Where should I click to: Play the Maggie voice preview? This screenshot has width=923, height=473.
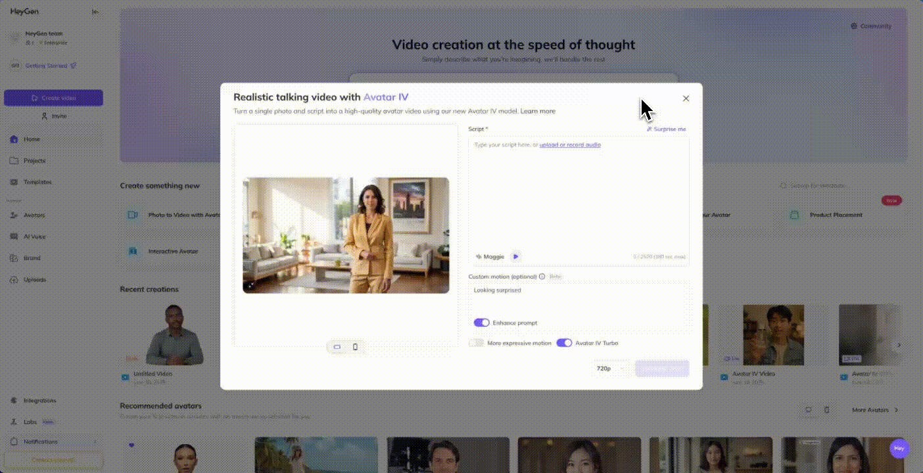[x=515, y=256]
